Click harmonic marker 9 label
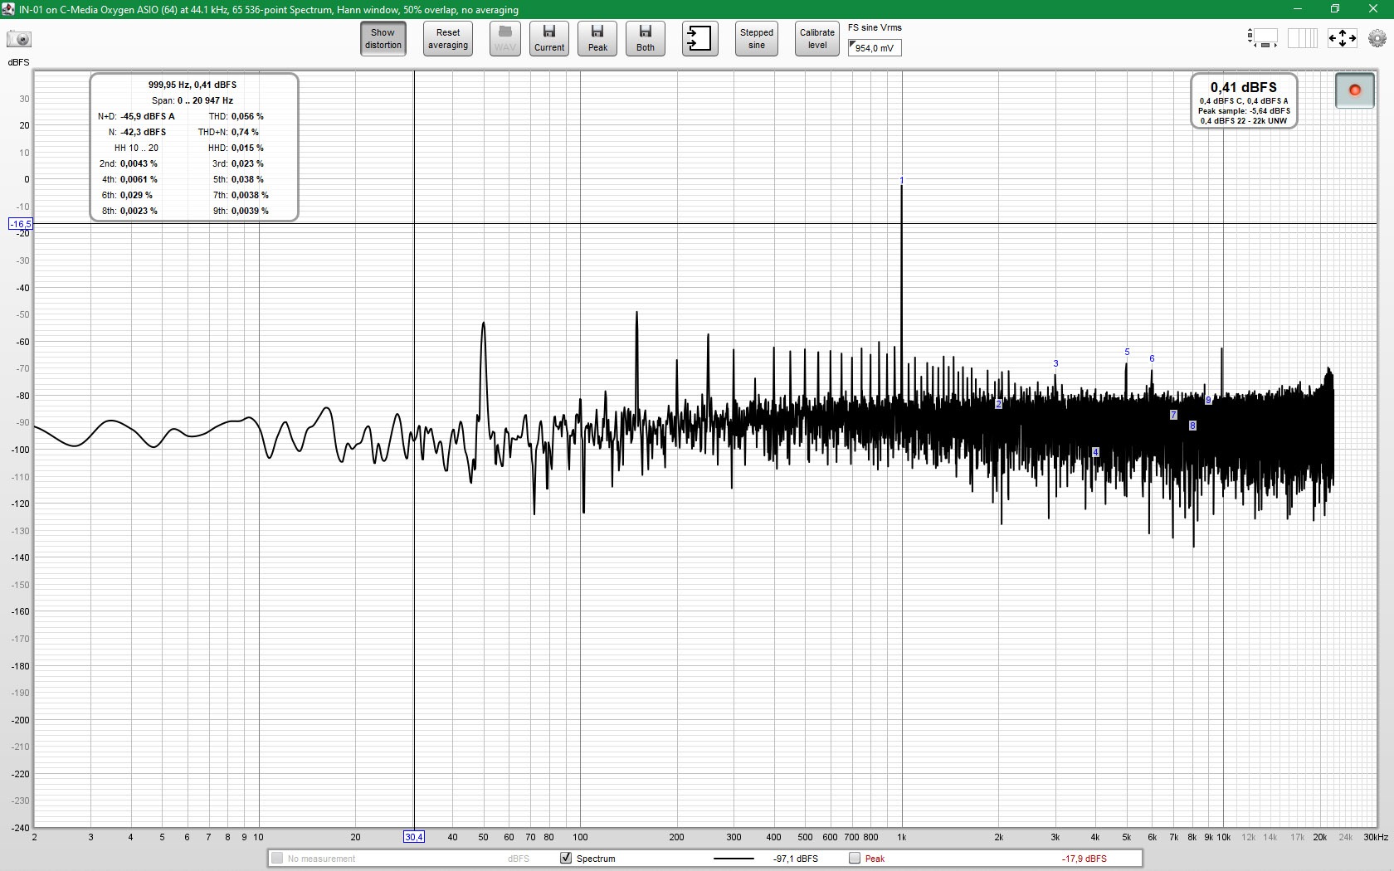The height and width of the screenshot is (871, 1394). [1208, 400]
